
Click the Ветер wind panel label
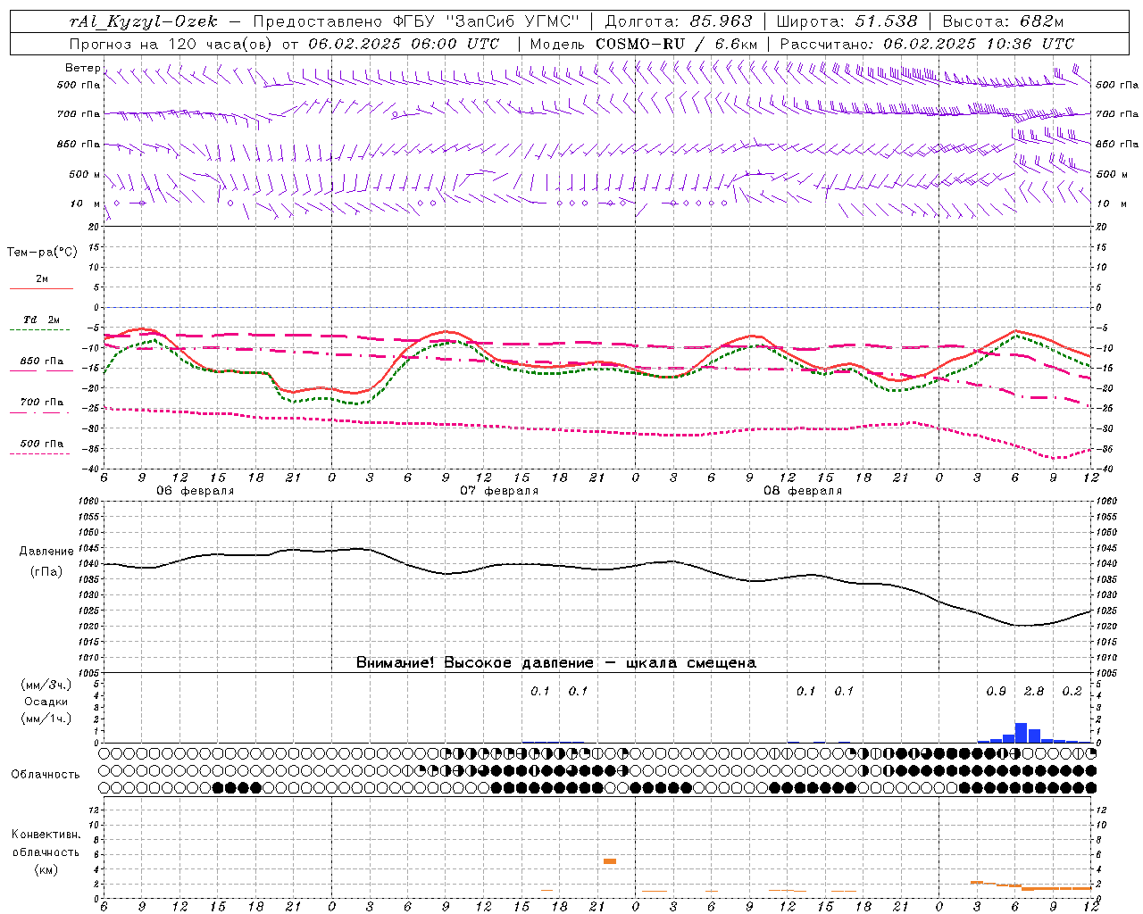pyautogui.click(x=82, y=68)
